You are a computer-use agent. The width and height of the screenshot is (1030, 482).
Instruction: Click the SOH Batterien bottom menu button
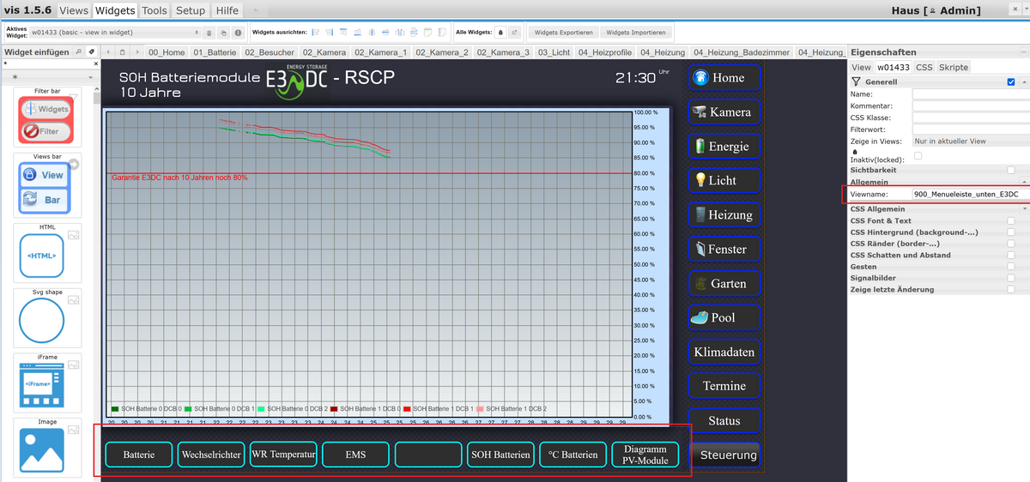coord(500,455)
